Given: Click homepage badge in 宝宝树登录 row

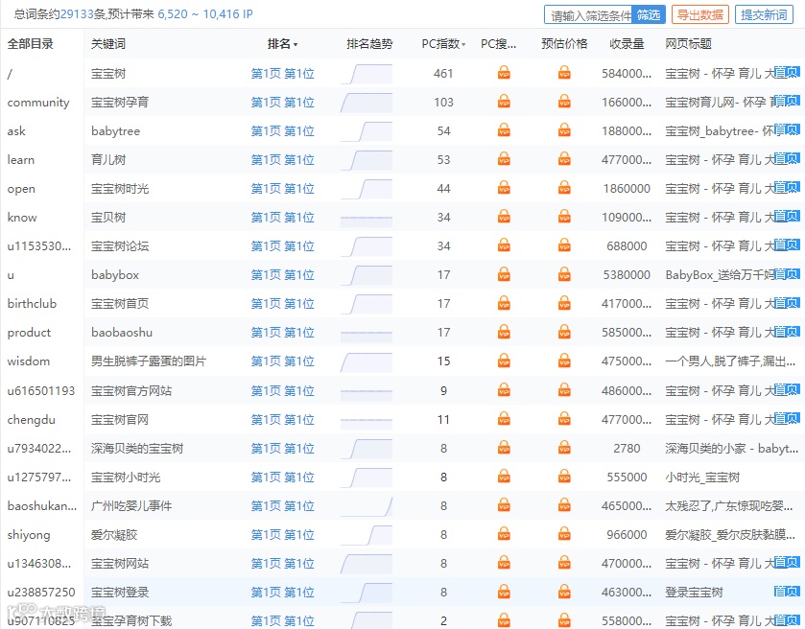Looking at the screenshot, I should coord(787,591).
